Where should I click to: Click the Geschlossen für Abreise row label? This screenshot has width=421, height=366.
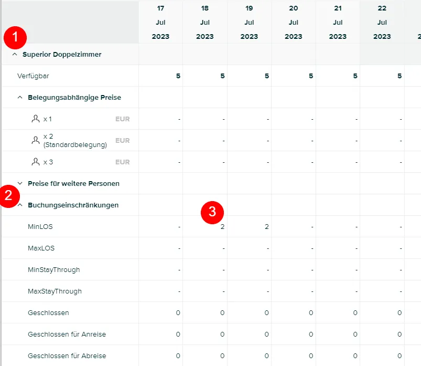tap(67, 356)
